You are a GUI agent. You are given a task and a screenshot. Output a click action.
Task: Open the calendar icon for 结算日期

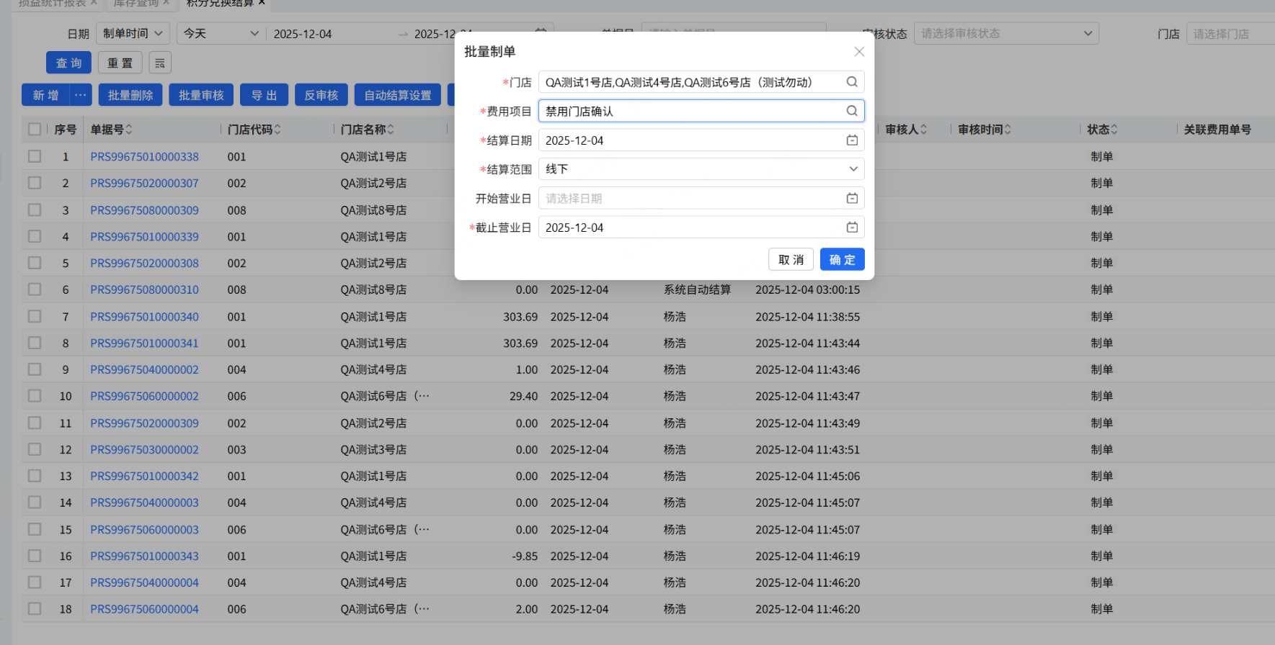(x=851, y=140)
